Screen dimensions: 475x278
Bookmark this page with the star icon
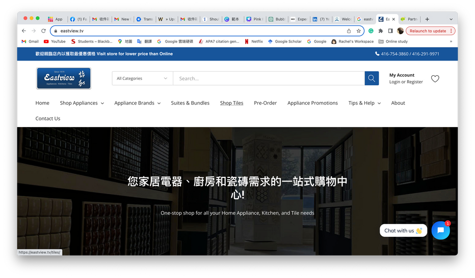pyautogui.click(x=359, y=31)
